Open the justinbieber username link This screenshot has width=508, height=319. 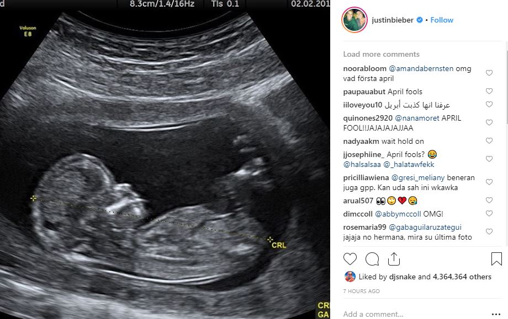point(393,20)
